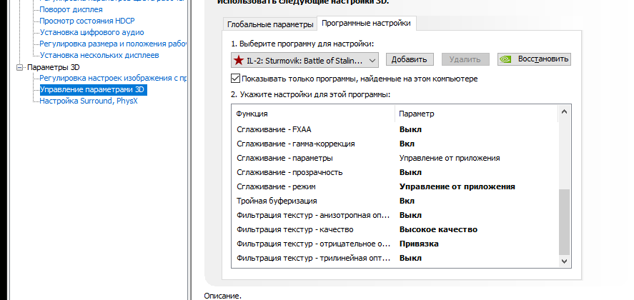634x300 pixels.
Task: Click the 'Удалить' button
Action: click(x=465, y=59)
